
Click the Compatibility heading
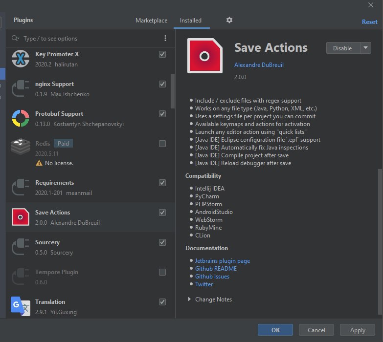(x=203, y=176)
